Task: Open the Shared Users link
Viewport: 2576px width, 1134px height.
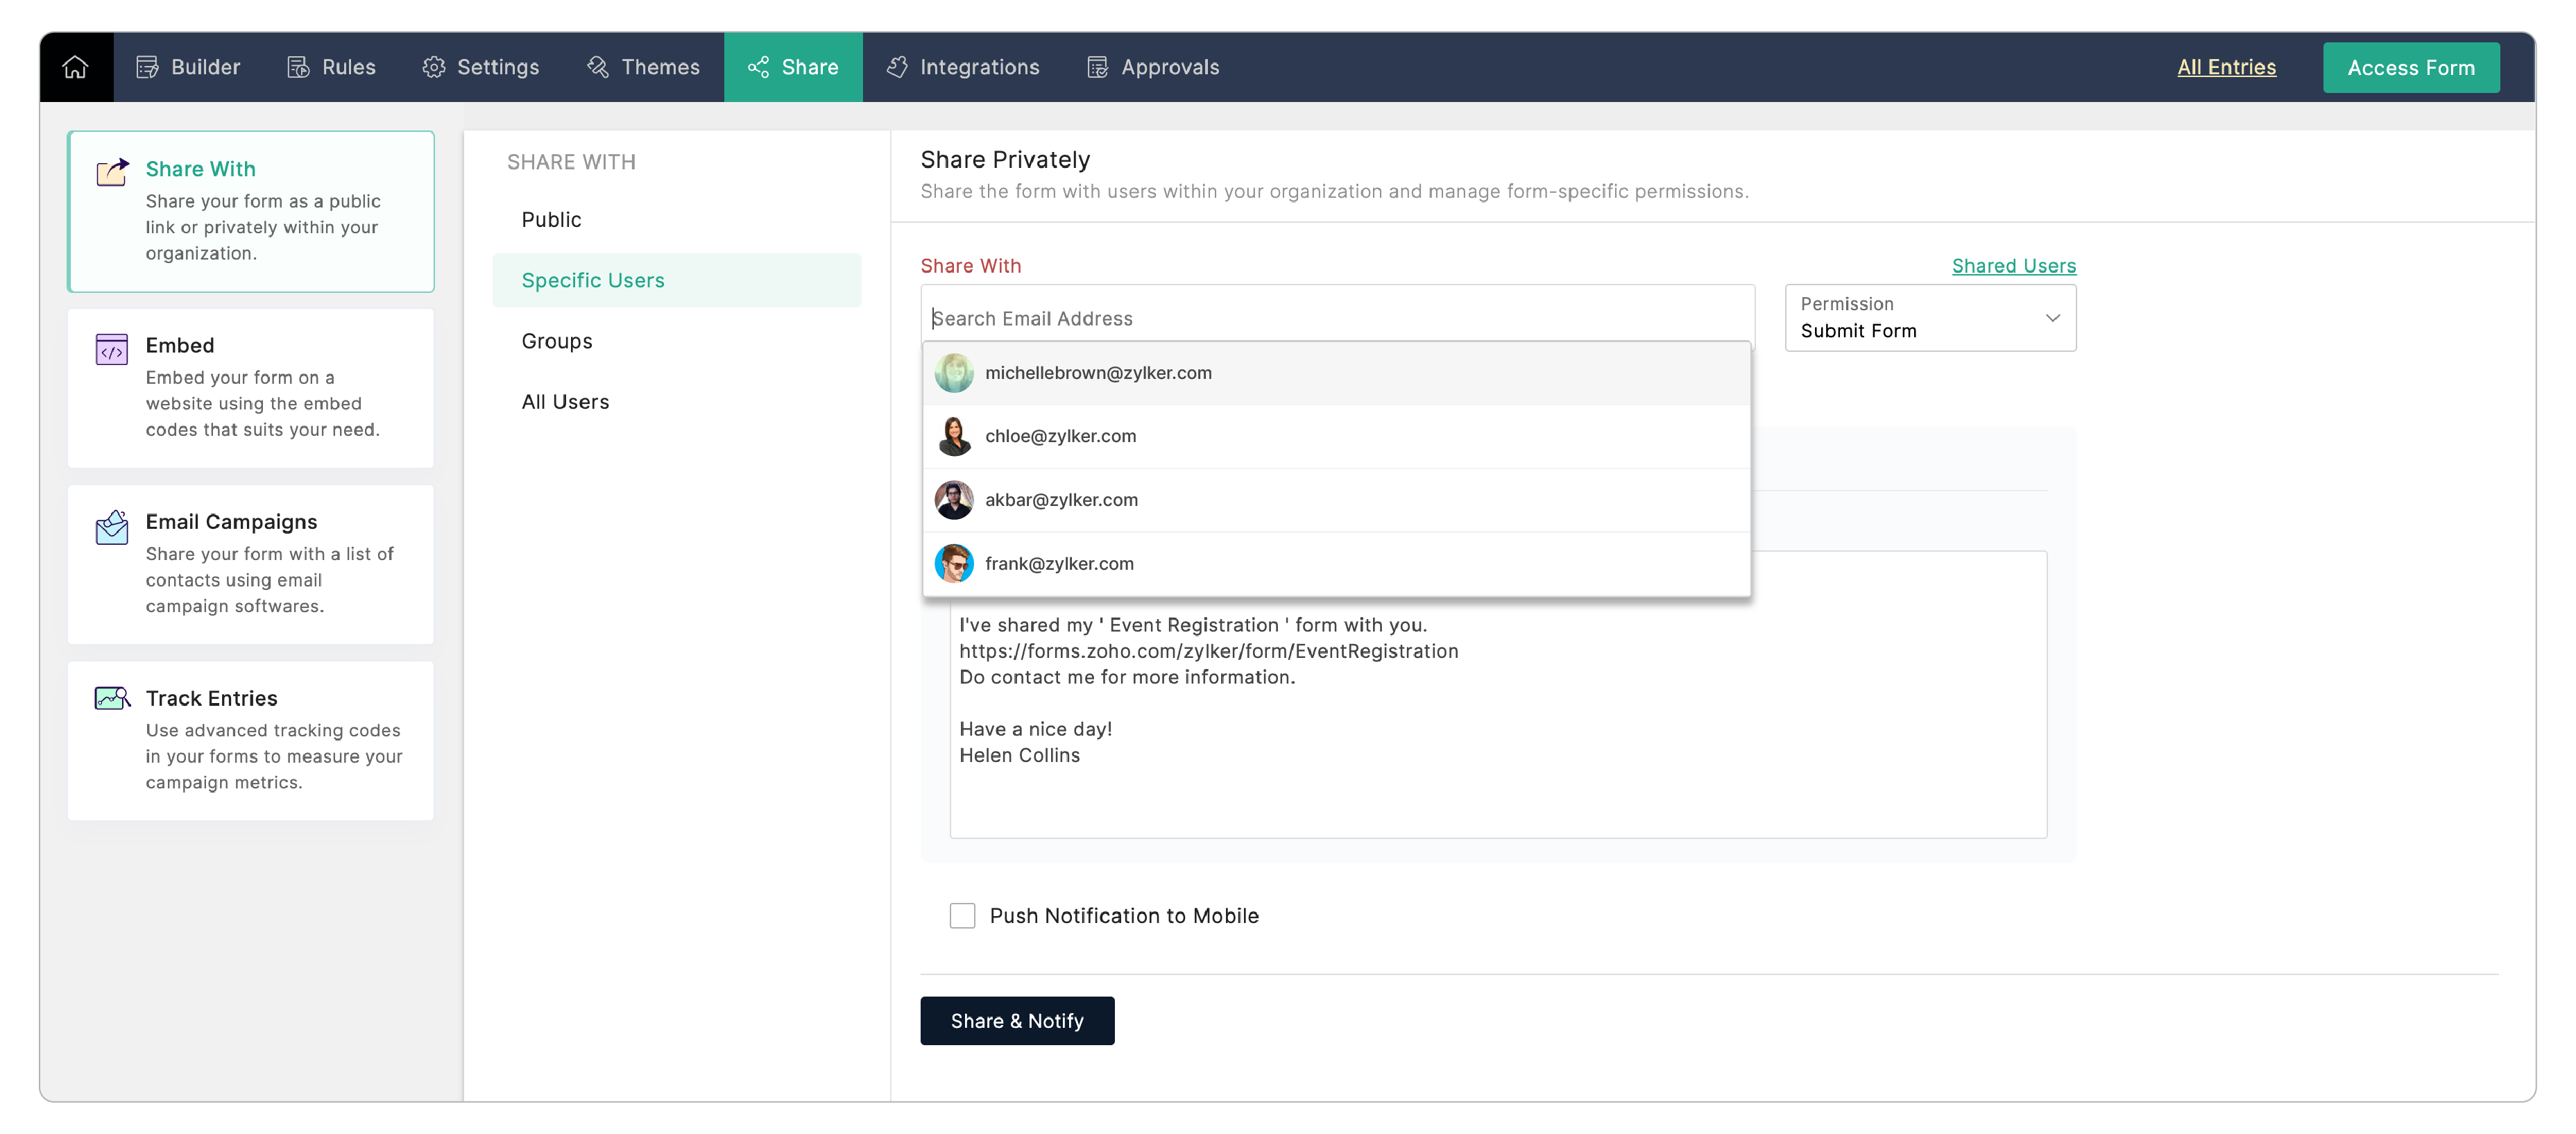Action: [2013, 266]
